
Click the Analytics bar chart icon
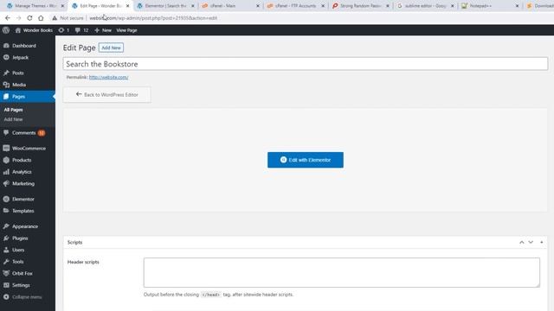click(6, 172)
